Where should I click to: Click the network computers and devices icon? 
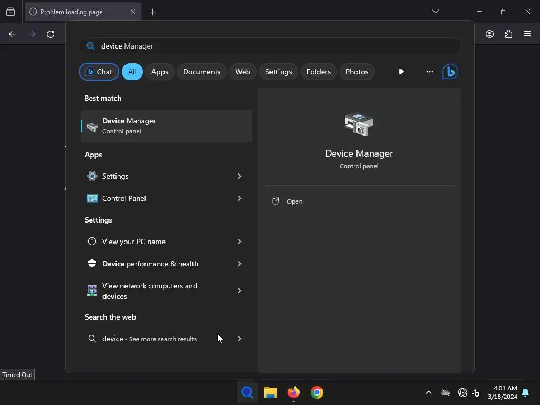click(92, 291)
